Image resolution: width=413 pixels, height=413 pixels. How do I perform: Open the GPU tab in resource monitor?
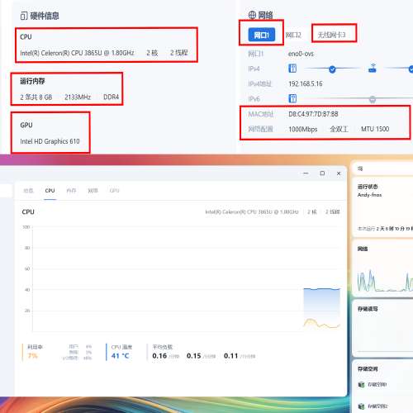click(114, 191)
